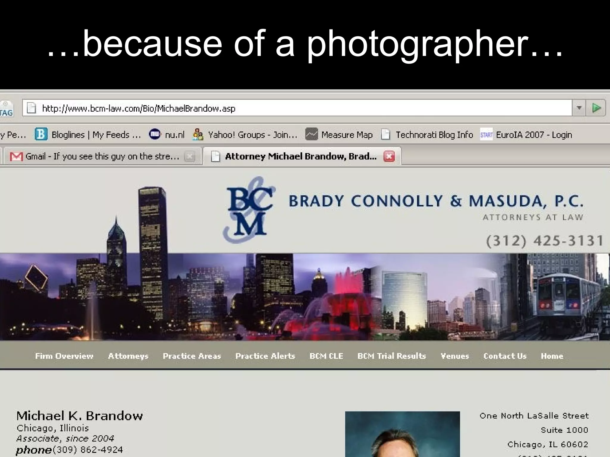Open Venues menu item

tap(455, 356)
